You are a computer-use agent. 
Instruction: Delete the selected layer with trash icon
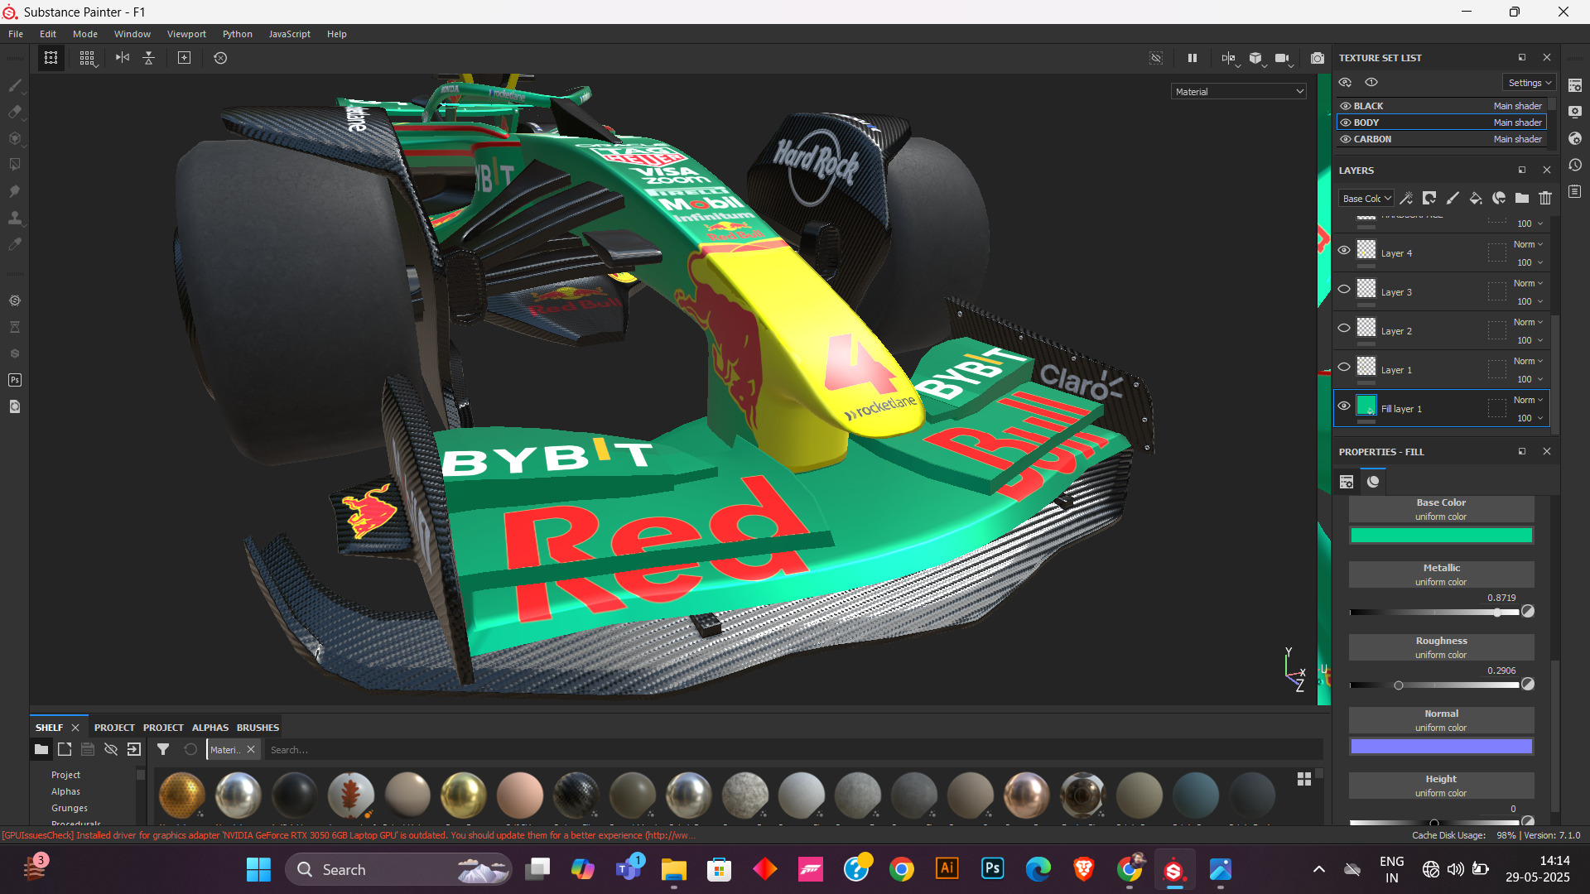[1545, 198]
